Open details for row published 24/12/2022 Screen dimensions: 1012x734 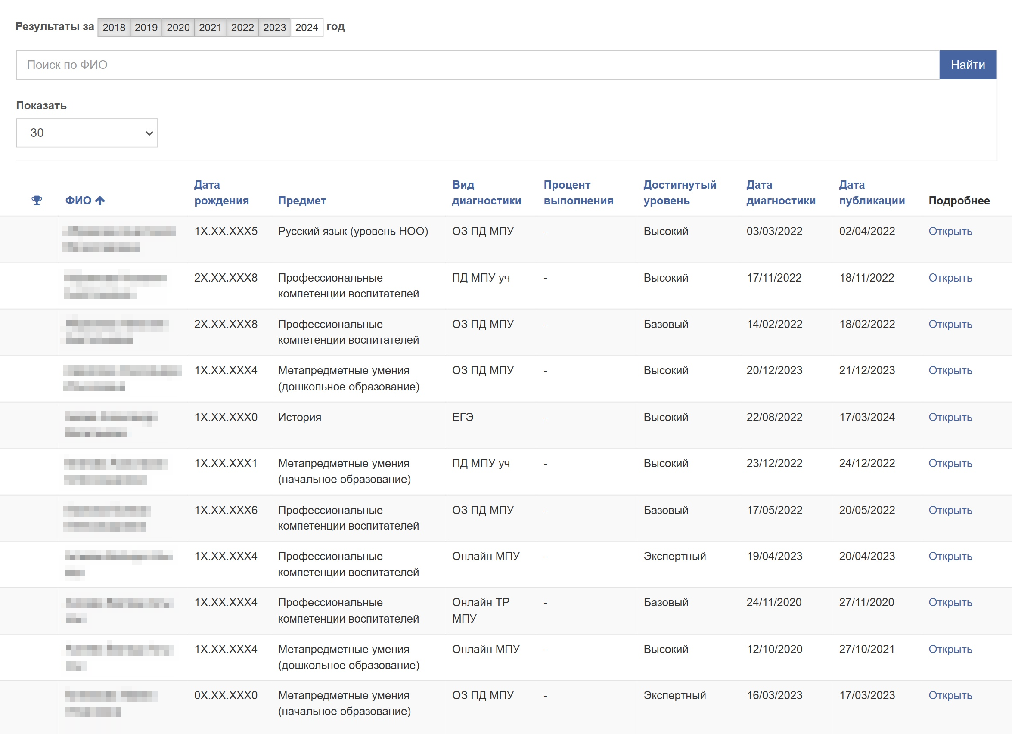coord(950,464)
